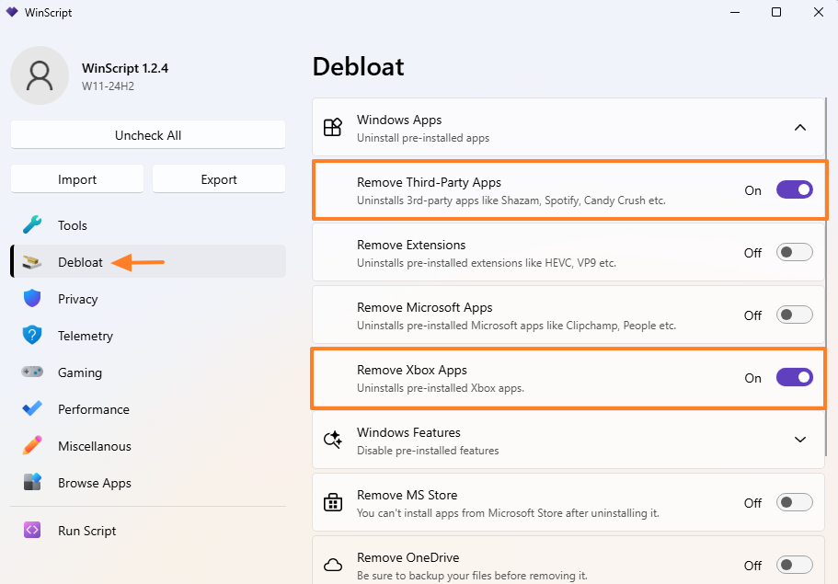The width and height of the screenshot is (838, 584).
Task: Enable the Remove Microsoft Apps switch
Action: (794, 315)
